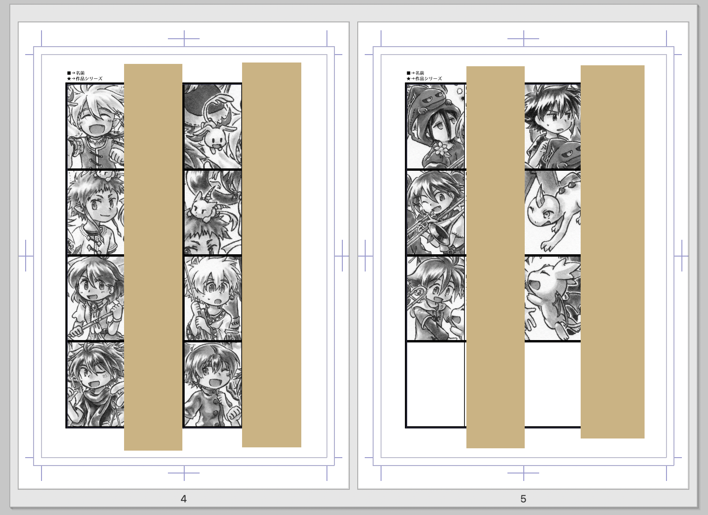Select the light-haired character gripping a staff

point(213,298)
